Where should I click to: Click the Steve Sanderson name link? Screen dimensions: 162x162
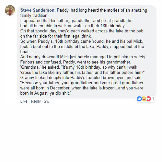[x=38, y=10]
